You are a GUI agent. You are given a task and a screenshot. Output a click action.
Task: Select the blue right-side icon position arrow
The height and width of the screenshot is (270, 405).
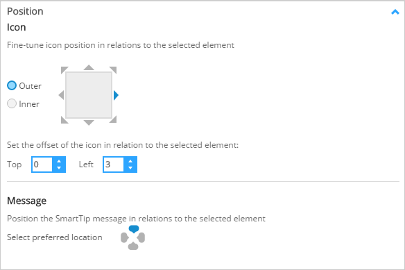point(116,95)
